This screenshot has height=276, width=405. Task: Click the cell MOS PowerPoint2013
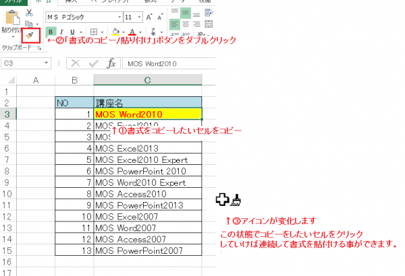click(x=147, y=205)
